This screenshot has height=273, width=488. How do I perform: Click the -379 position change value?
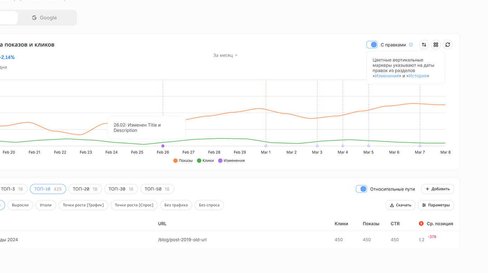pyautogui.click(x=432, y=237)
